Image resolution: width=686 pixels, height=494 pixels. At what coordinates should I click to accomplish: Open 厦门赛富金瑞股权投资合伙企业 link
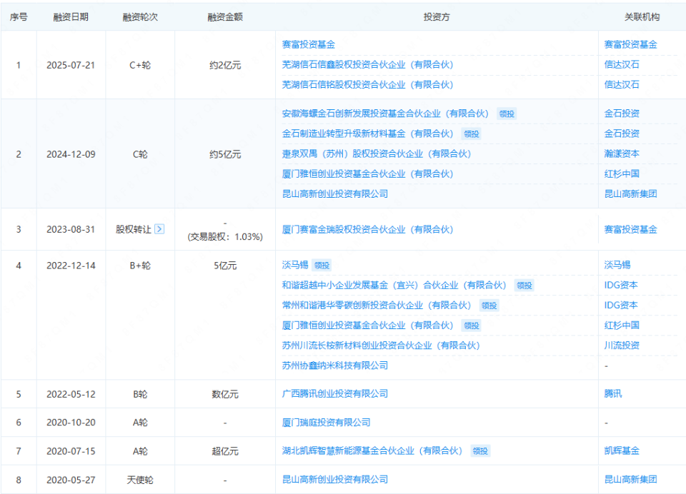(x=367, y=230)
